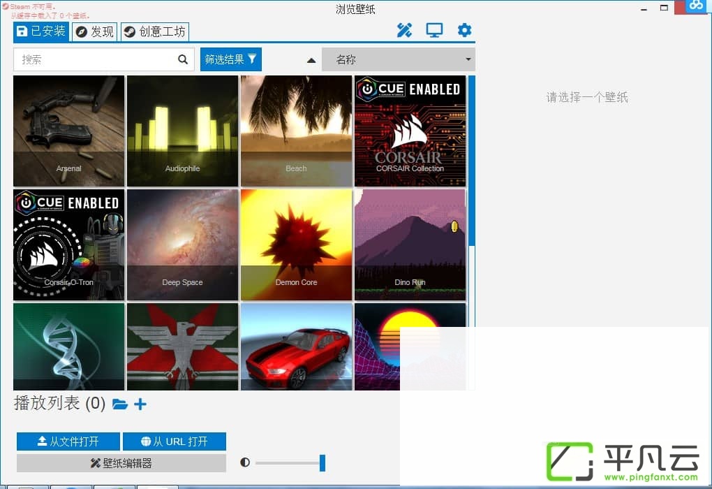Click the brightness contrast icon beside the slider
The image size is (712, 489).
click(x=245, y=462)
